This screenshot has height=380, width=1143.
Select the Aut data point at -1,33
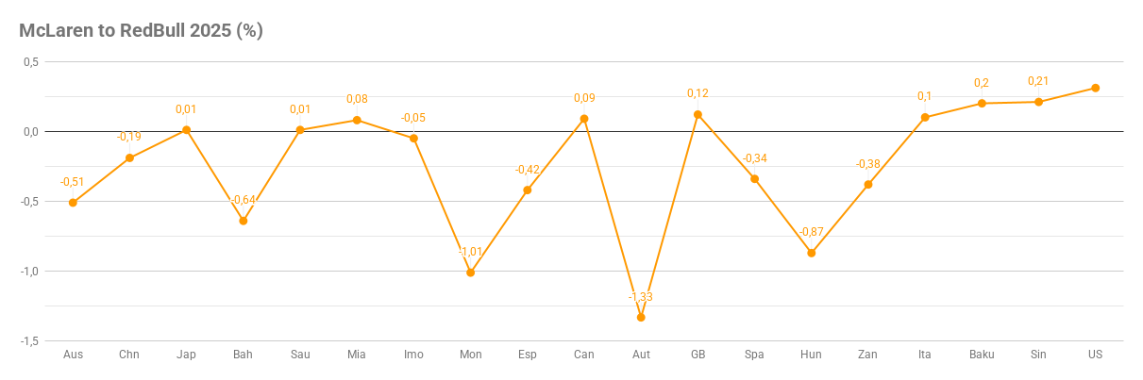(641, 317)
